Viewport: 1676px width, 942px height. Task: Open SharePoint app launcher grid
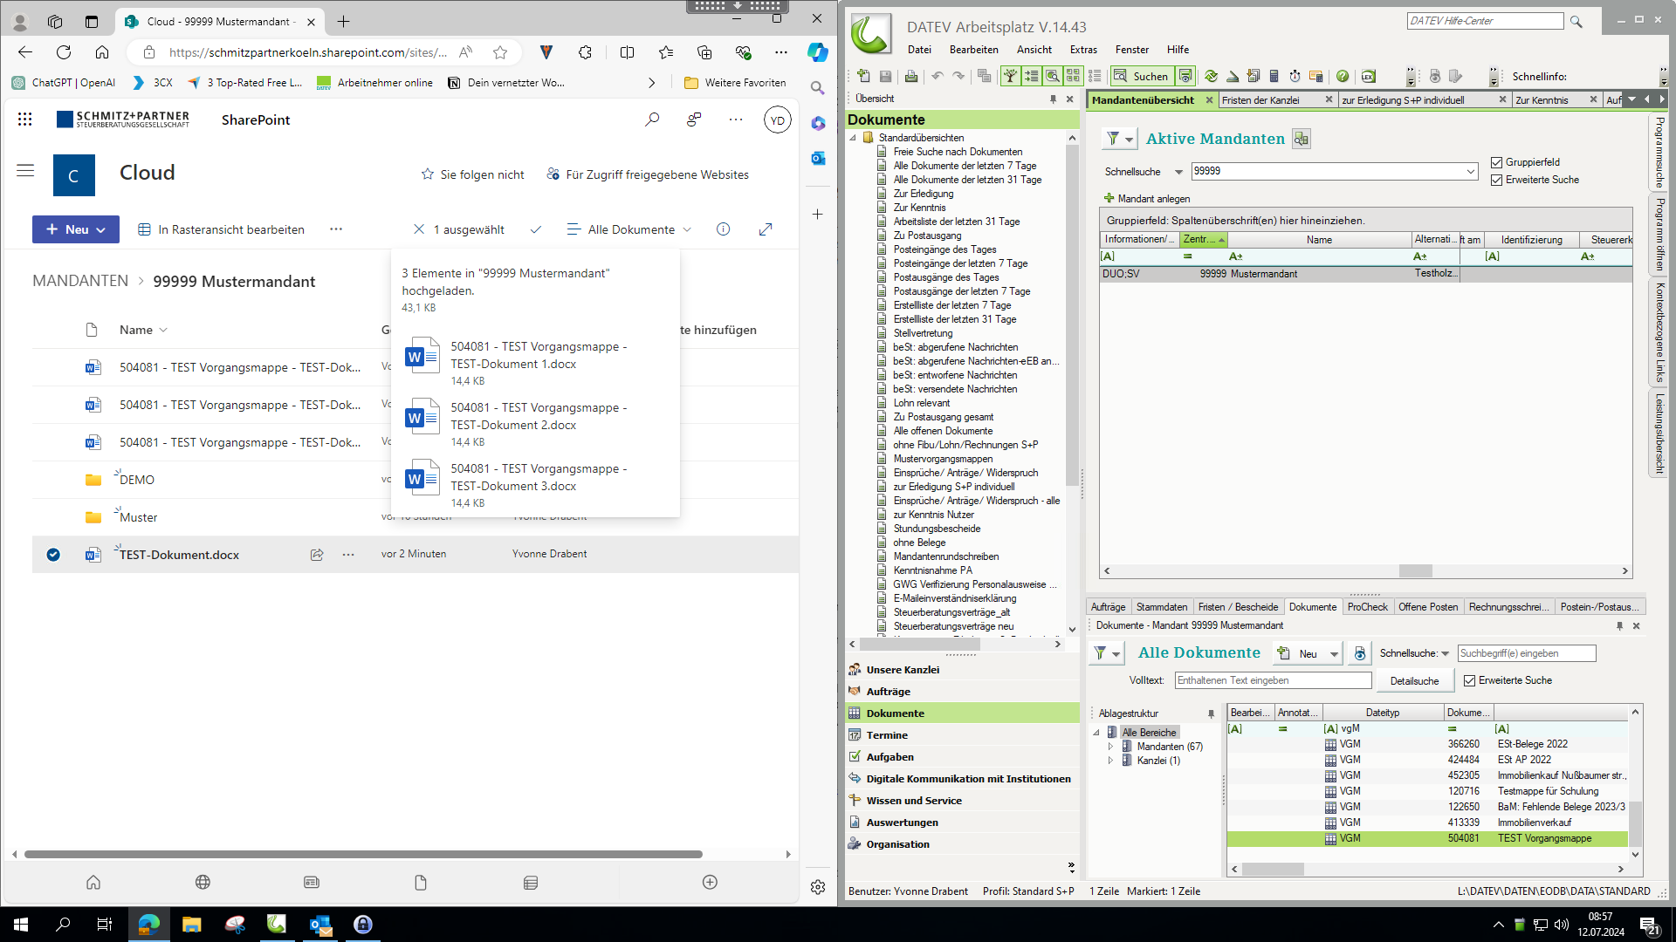click(x=24, y=119)
